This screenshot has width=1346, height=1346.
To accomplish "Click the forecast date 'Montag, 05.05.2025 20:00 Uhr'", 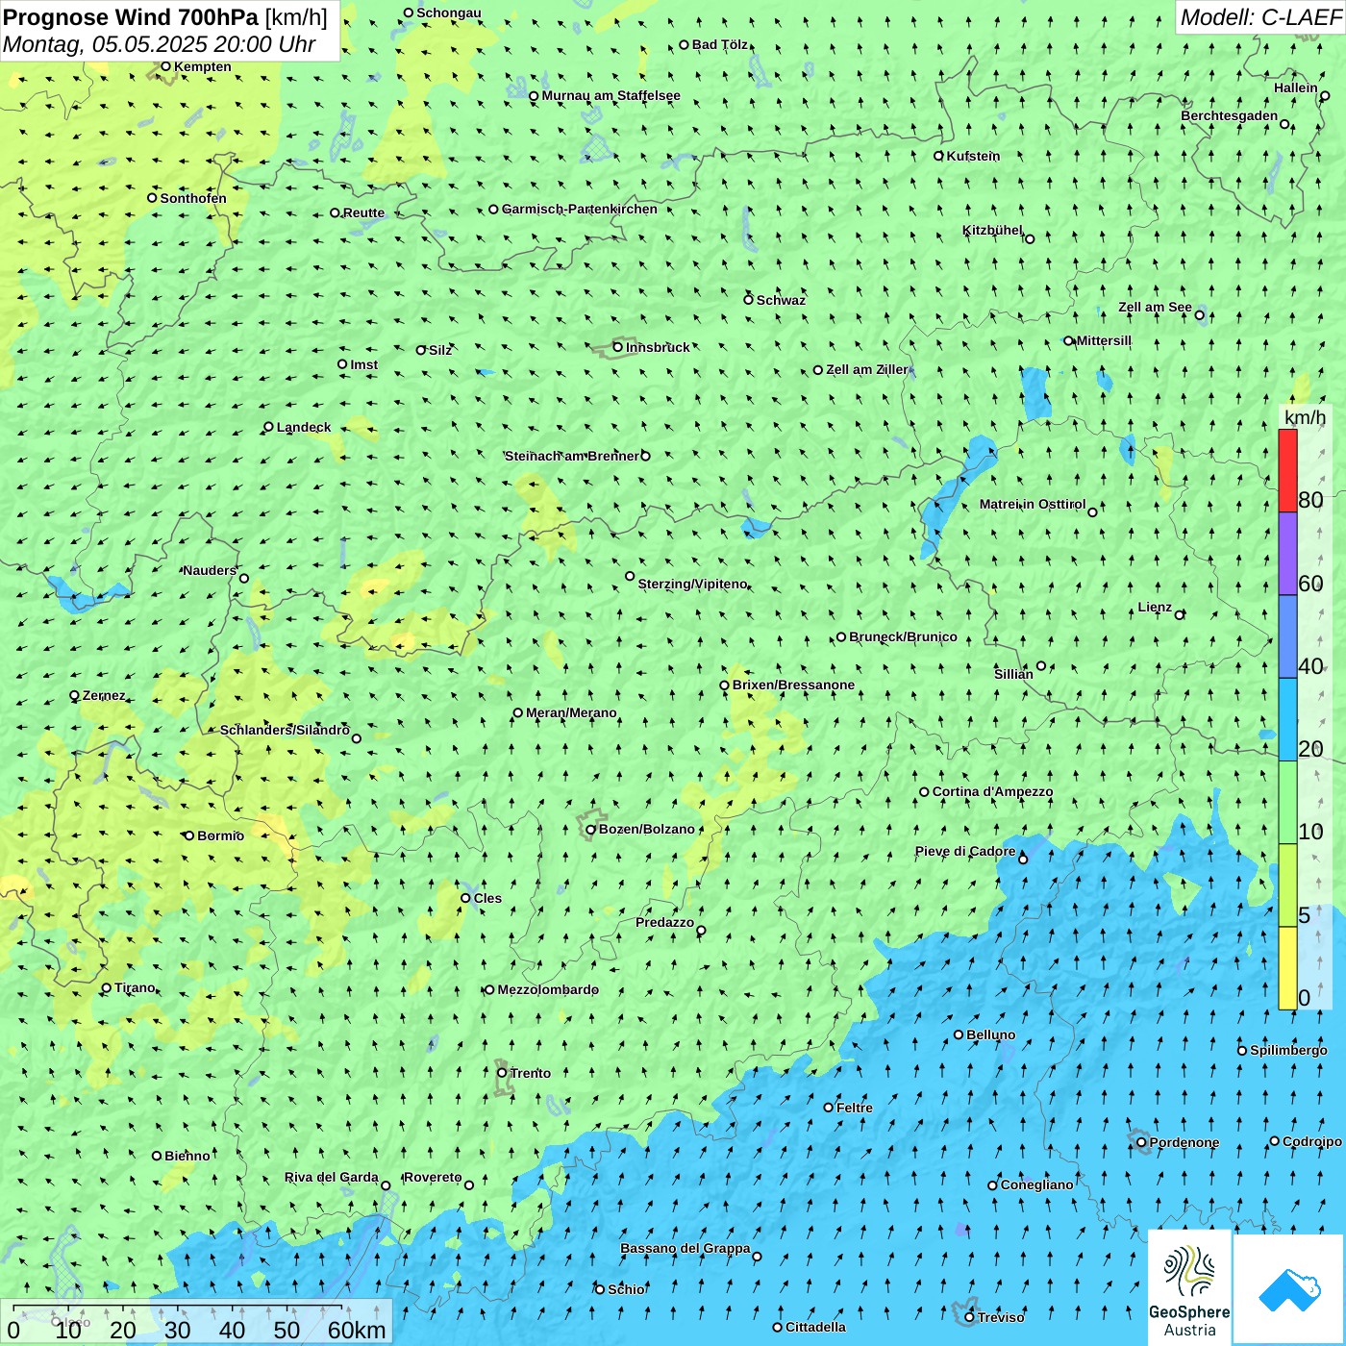I will pos(160,44).
